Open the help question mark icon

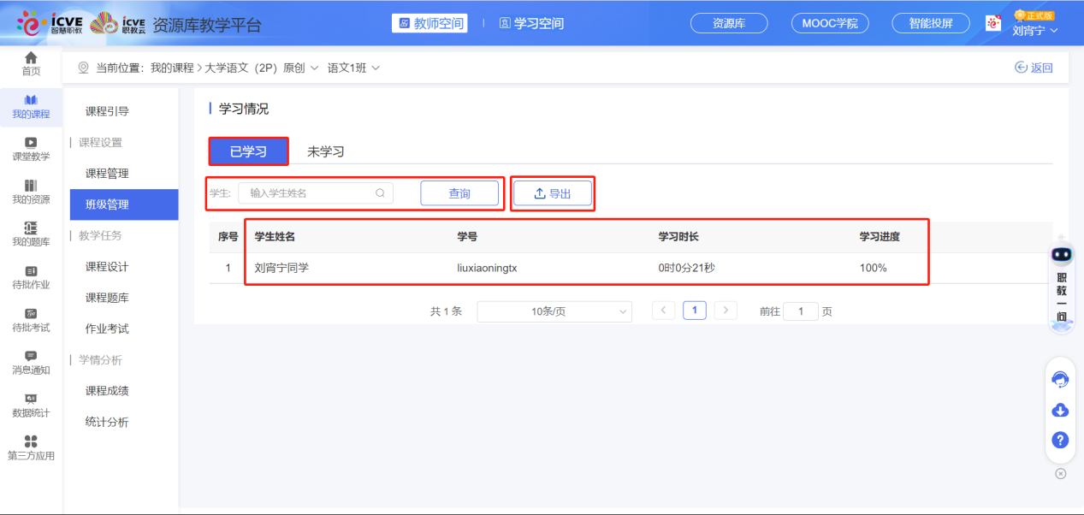click(1059, 440)
